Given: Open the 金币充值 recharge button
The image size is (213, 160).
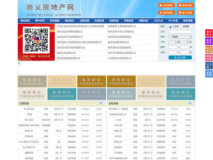Looking at the screenshot, I should pyautogui.click(x=185, y=13).
